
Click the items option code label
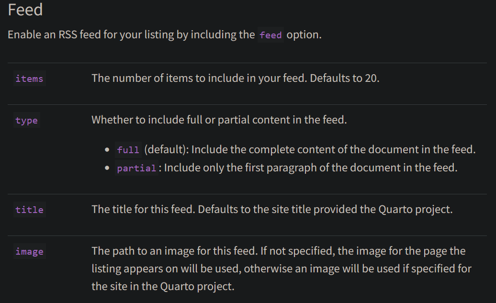click(29, 79)
